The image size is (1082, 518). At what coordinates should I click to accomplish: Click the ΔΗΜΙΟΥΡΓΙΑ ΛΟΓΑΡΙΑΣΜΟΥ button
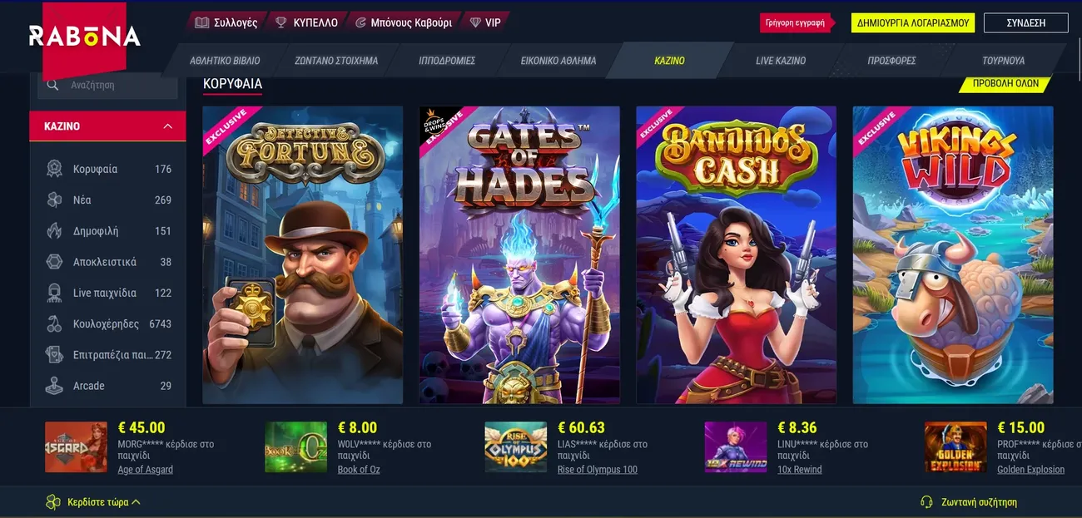pos(913,22)
